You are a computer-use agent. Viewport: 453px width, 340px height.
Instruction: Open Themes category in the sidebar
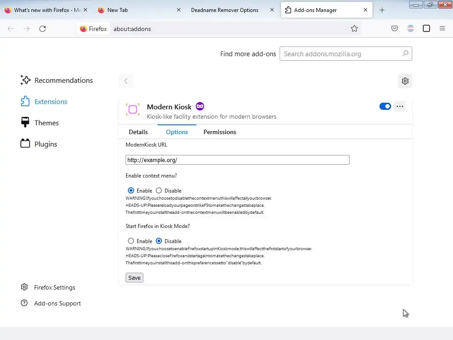[39, 123]
